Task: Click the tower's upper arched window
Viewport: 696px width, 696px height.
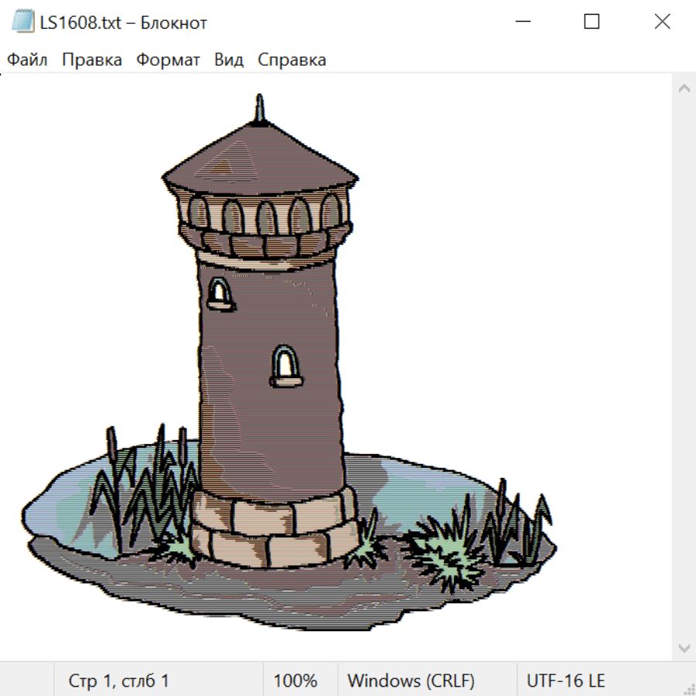Action: (219, 293)
